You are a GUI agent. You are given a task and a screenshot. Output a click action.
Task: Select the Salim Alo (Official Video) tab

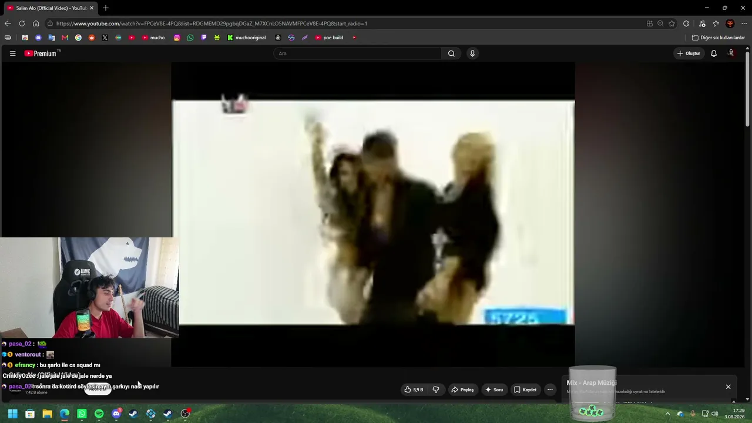51,8
